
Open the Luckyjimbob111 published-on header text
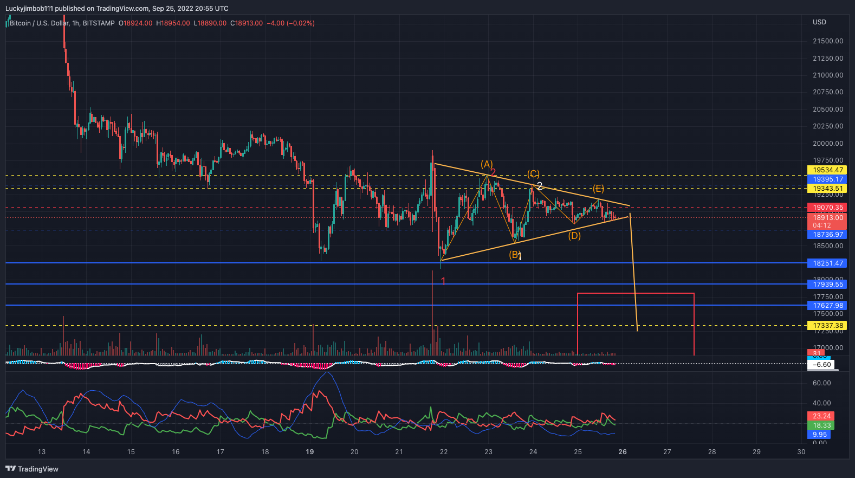[117, 8]
